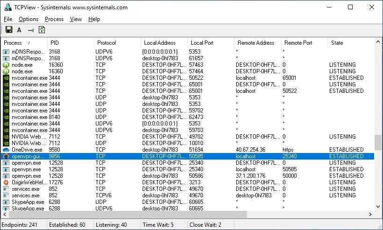Open the Process menu
383x230 pixels.
pos(54,19)
